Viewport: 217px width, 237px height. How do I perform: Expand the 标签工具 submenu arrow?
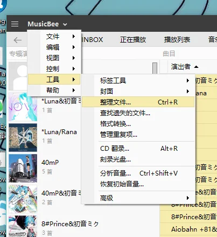tap(188, 80)
